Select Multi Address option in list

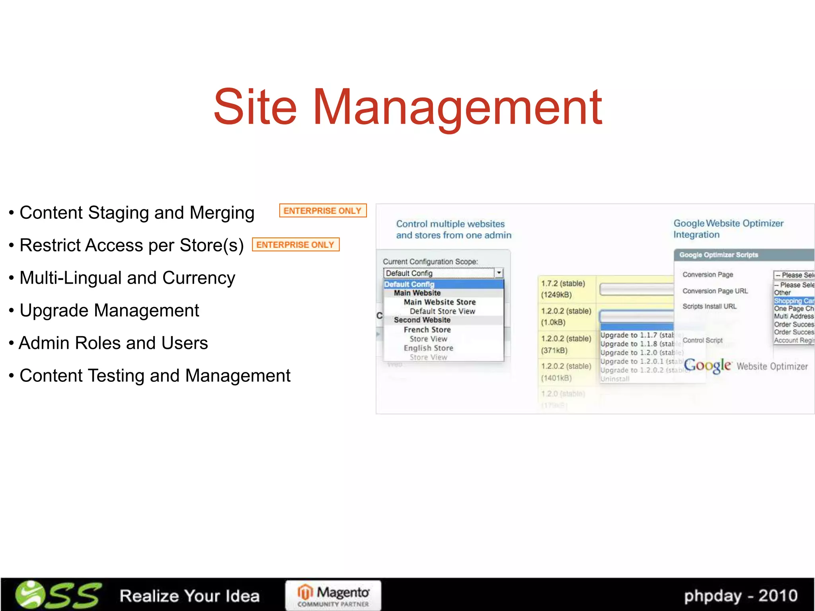point(794,316)
